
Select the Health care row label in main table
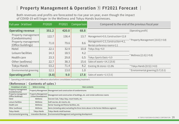point(19,58)
